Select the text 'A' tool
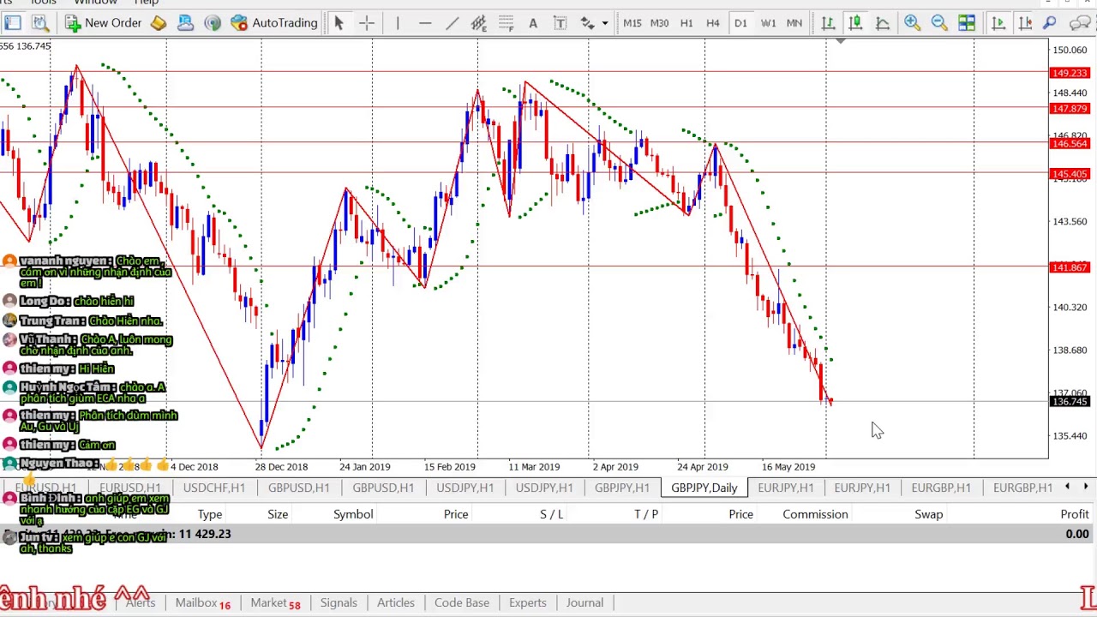 (x=532, y=23)
